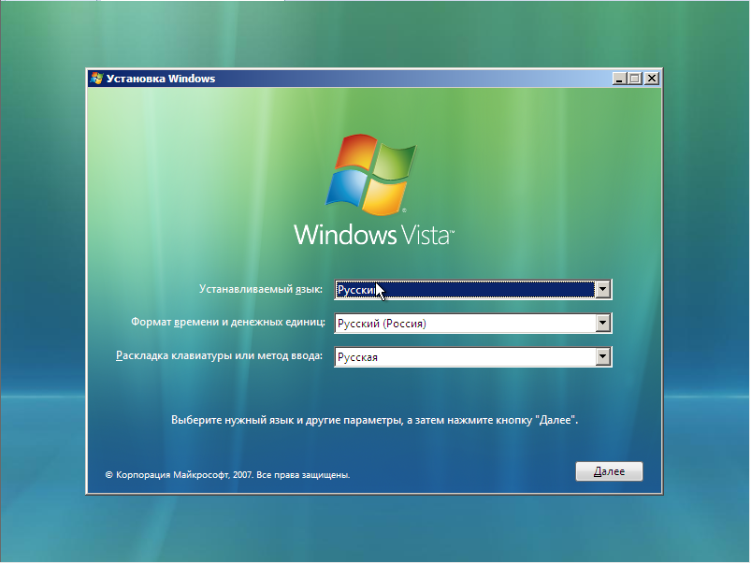
Task: Expand the time and currency format dropdown arrow
Action: pos(602,324)
